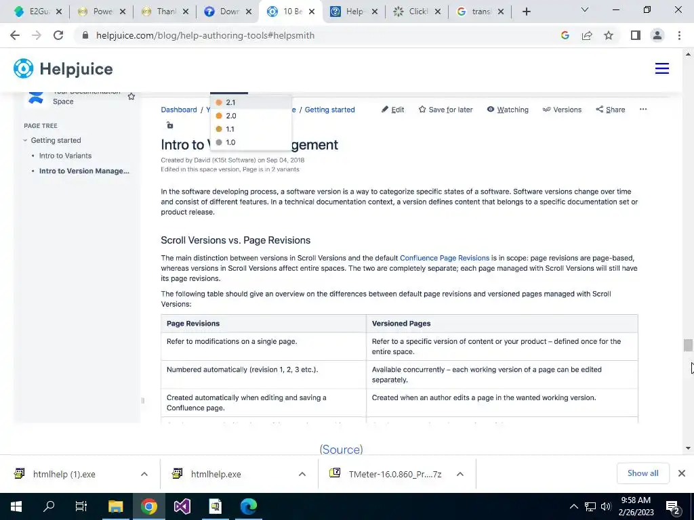The image size is (694, 520).
Task: Click the more actions ellipsis icon
Action: click(643, 109)
